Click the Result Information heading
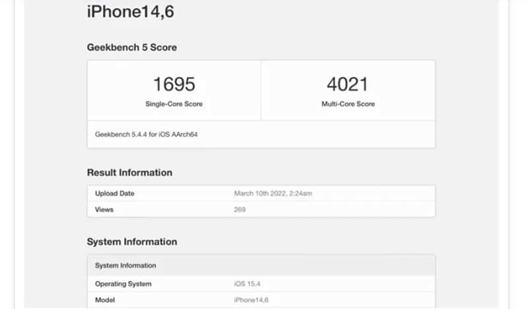 pyautogui.click(x=129, y=173)
